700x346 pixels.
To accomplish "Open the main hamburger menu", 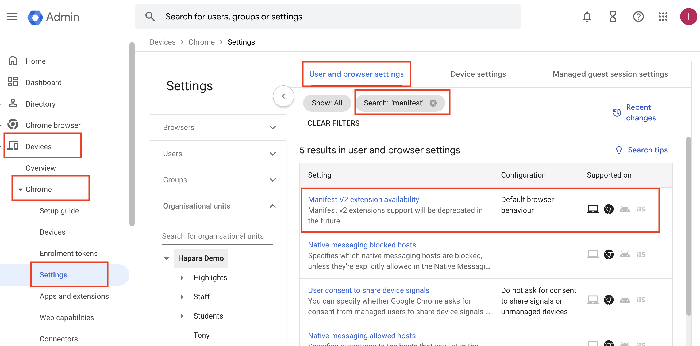I will click(x=12, y=17).
